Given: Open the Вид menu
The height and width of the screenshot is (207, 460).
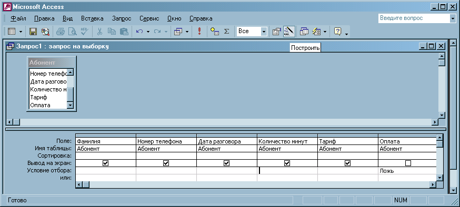Looking at the screenshot, I should tap(67, 18).
